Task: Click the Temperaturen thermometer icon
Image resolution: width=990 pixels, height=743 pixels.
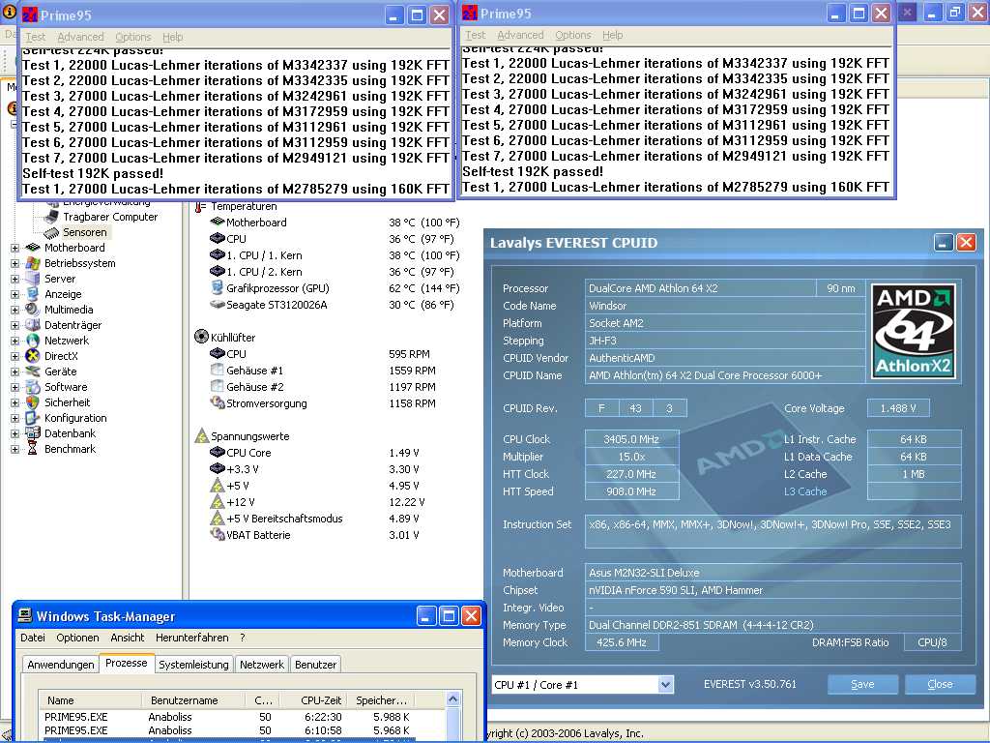Action: 200,207
